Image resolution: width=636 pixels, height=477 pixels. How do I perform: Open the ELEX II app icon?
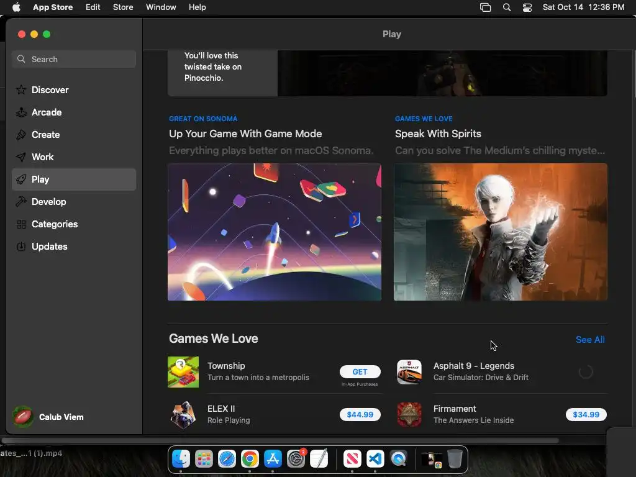click(x=183, y=414)
